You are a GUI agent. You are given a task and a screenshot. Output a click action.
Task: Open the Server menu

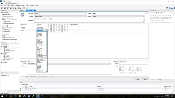(x=23, y=5)
